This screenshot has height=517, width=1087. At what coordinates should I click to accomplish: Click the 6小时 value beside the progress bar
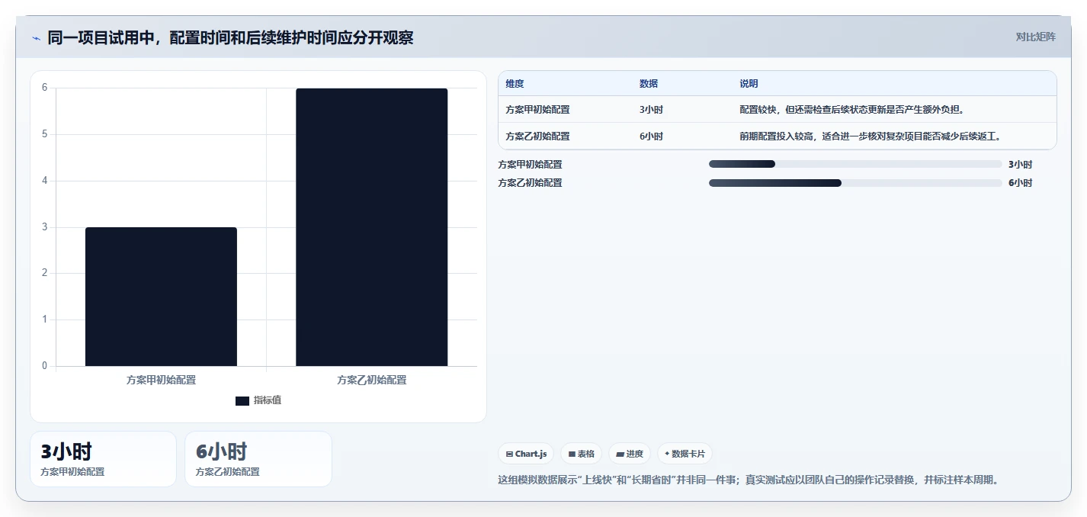[x=1020, y=183]
